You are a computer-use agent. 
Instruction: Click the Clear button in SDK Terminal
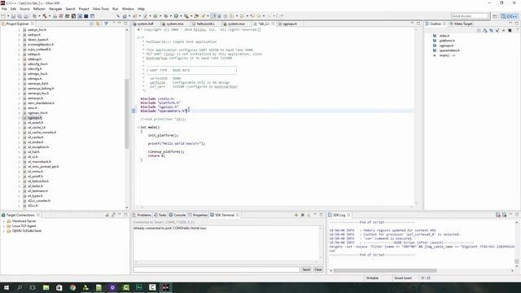tap(318, 269)
